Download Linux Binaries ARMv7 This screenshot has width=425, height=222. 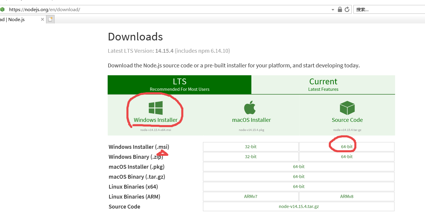tap(251, 197)
